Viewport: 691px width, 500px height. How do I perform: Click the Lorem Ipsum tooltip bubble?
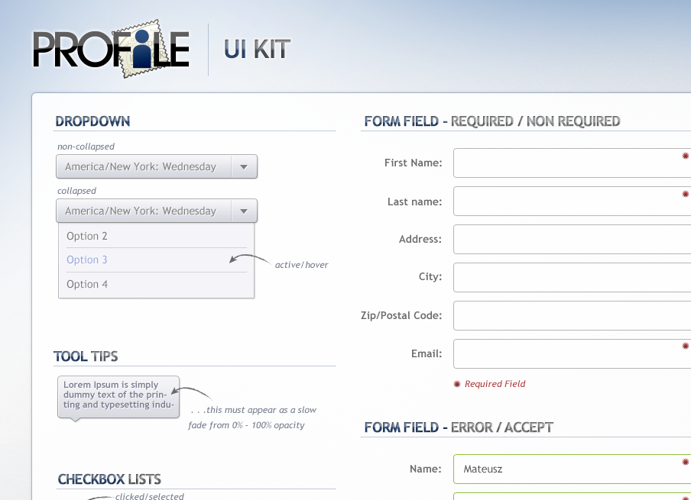118,396
